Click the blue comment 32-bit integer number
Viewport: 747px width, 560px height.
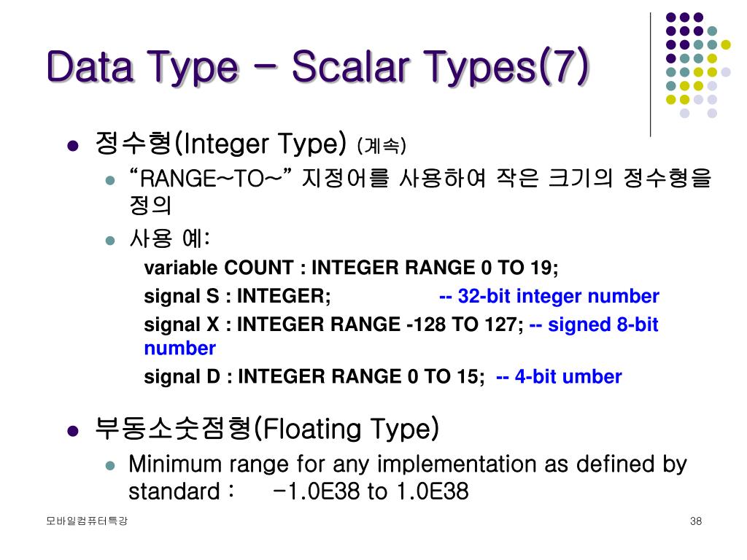pos(549,296)
